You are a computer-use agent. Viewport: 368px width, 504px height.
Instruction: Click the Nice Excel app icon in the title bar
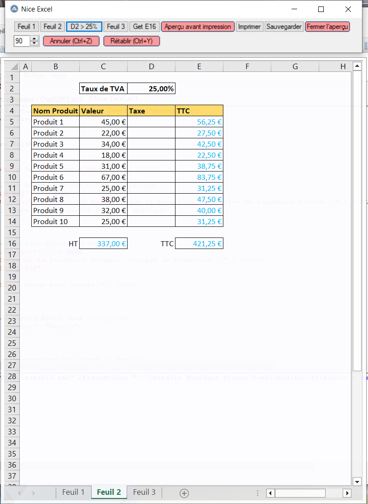(14, 9)
